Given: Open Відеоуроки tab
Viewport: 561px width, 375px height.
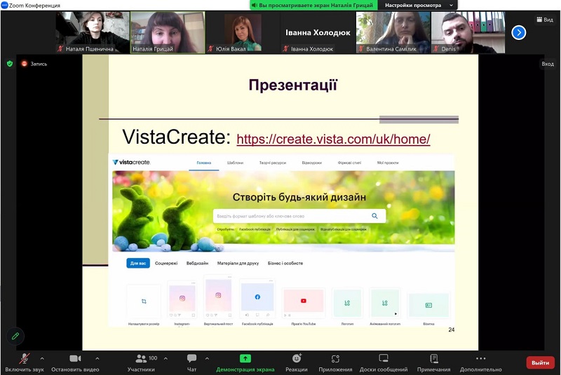Looking at the screenshot, I should 311,163.
